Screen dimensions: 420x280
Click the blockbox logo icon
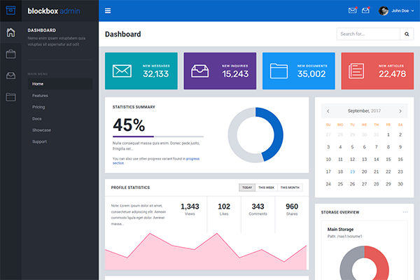(x=10, y=10)
